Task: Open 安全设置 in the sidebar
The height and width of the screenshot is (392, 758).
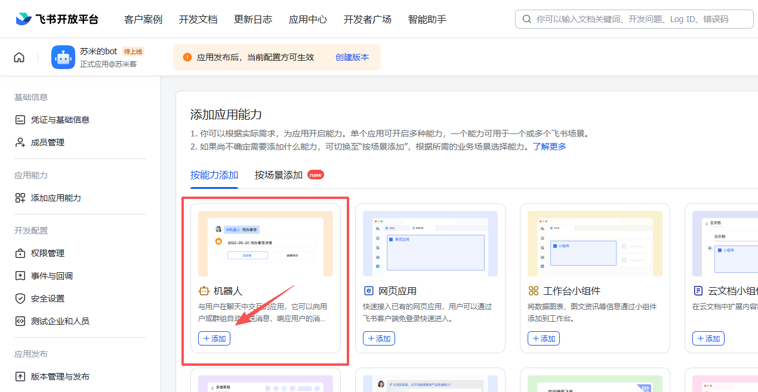Action: click(x=47, y=298)
